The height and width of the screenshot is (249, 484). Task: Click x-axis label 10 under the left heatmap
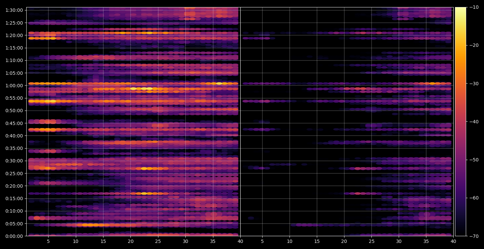click(75, 242)
